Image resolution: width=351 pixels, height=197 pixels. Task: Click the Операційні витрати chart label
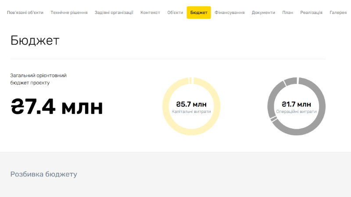tap(296, 112)
